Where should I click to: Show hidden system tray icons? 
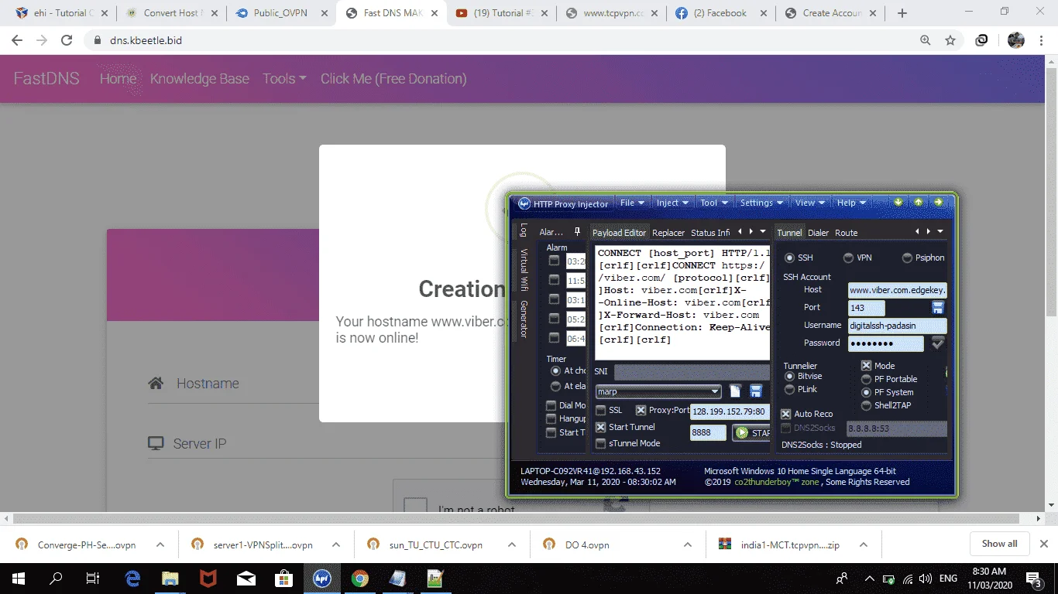(870, 578)
